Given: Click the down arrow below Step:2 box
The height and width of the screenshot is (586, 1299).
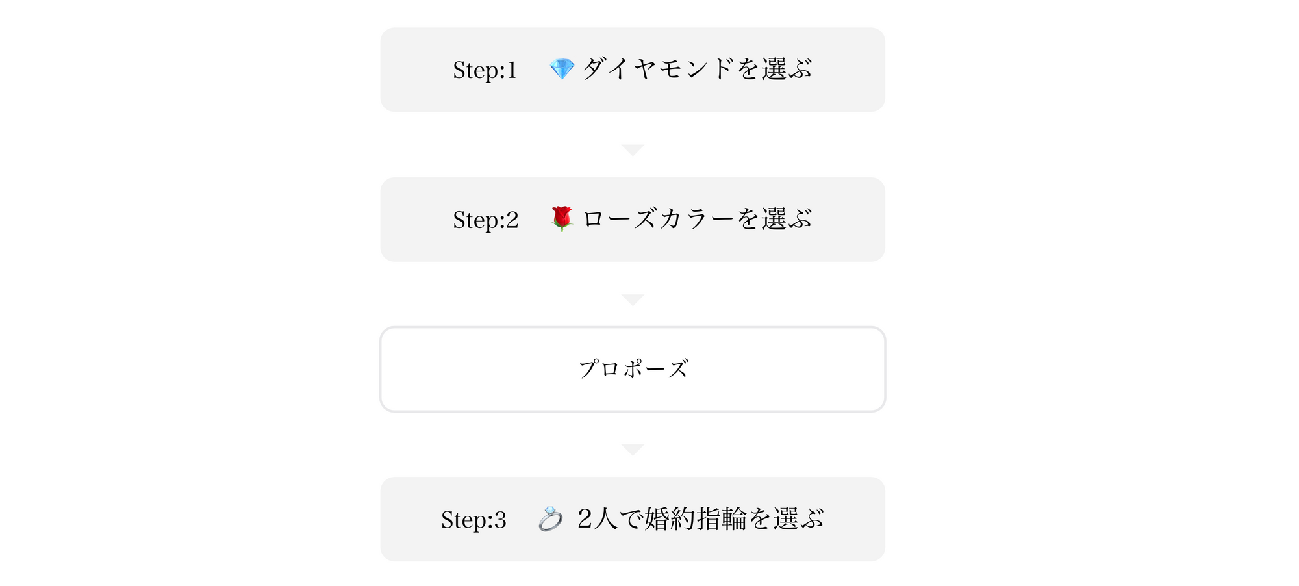Looking at the screenshot, I should point(633,299).
